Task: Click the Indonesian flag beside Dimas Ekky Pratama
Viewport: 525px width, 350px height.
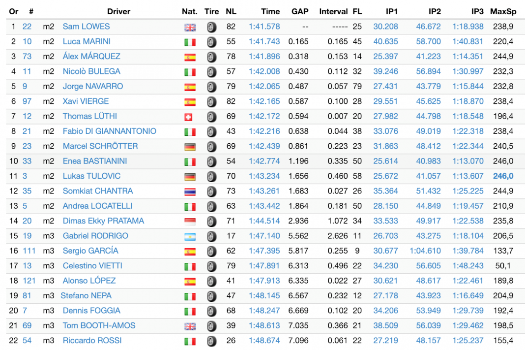Action: 190,222
